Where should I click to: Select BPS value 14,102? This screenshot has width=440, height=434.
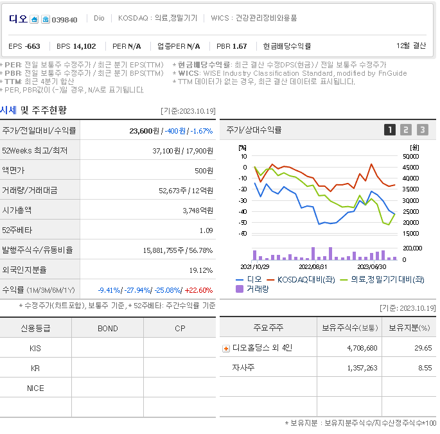coord(84,46)
